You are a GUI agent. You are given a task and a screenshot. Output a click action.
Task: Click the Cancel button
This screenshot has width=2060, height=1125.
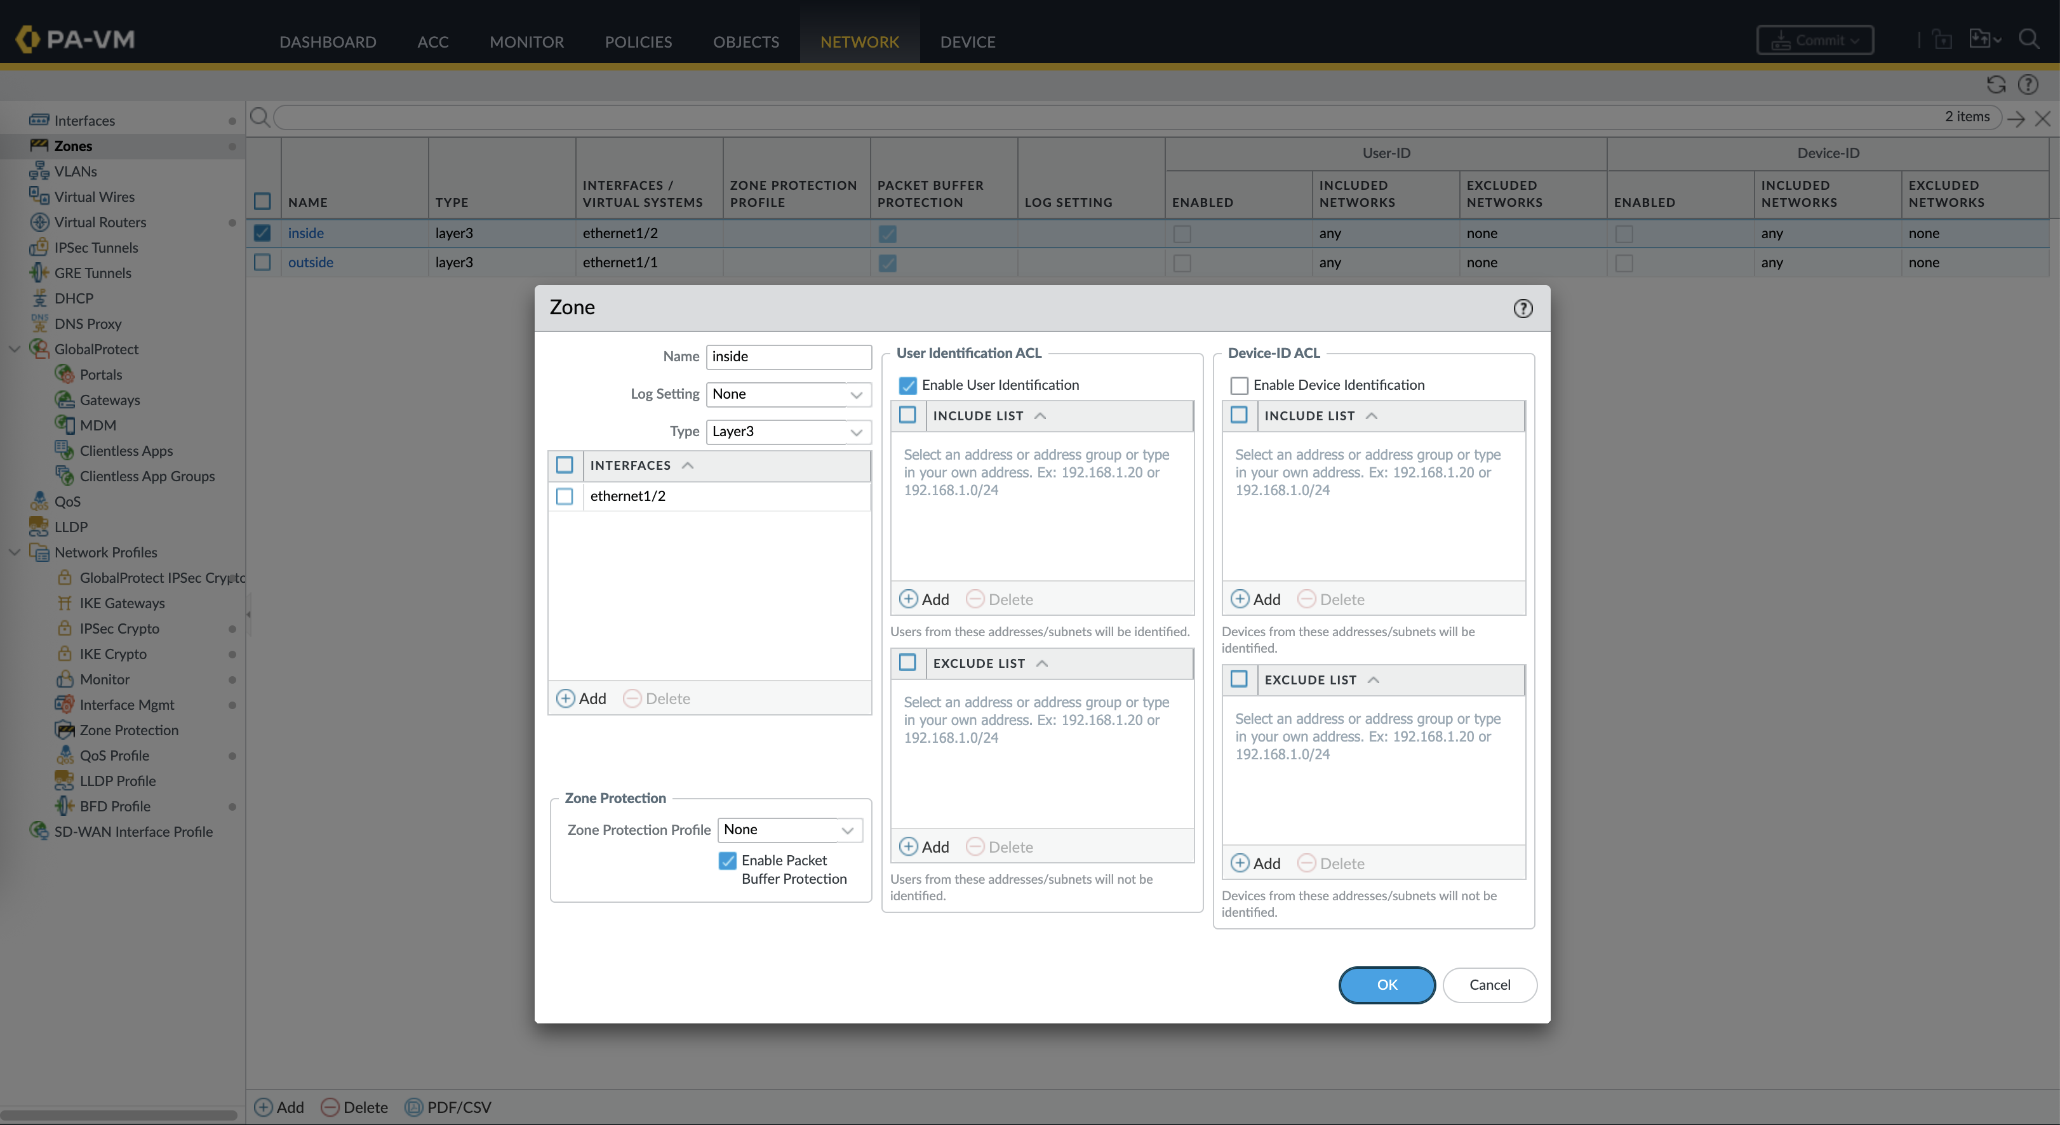1489,984
